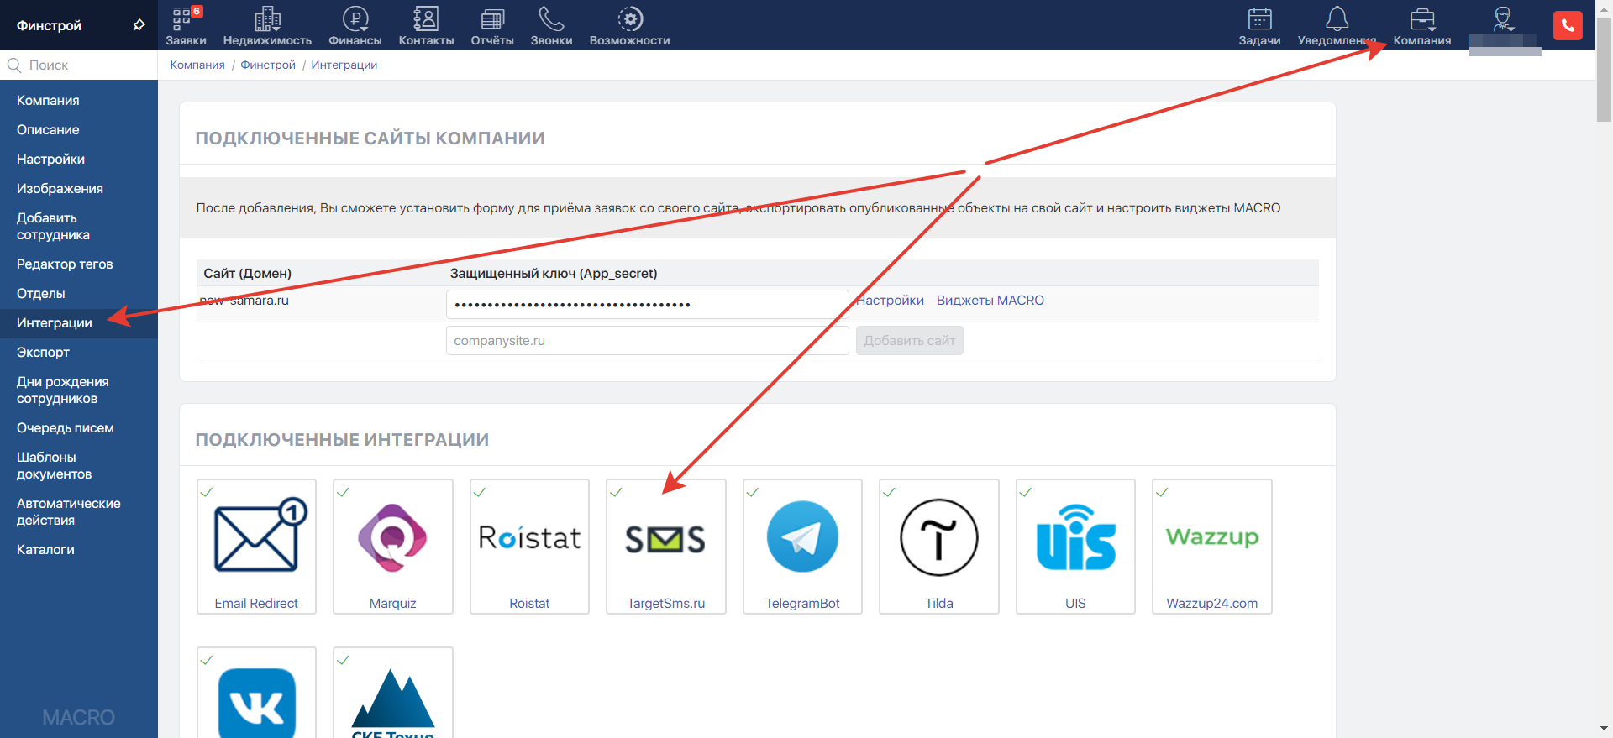This screenshot has width=1613, height=738.
Task: Open Звонки phone icon
Action: [551, 18]
